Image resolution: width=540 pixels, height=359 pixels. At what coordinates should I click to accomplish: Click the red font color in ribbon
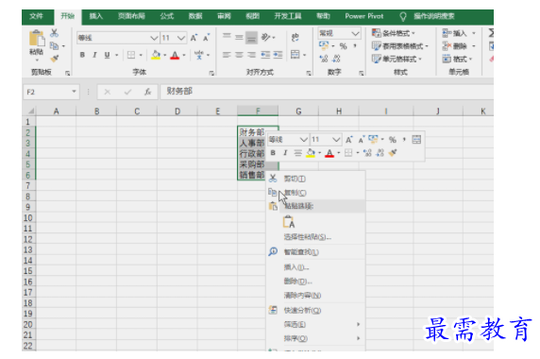(175, 55)
